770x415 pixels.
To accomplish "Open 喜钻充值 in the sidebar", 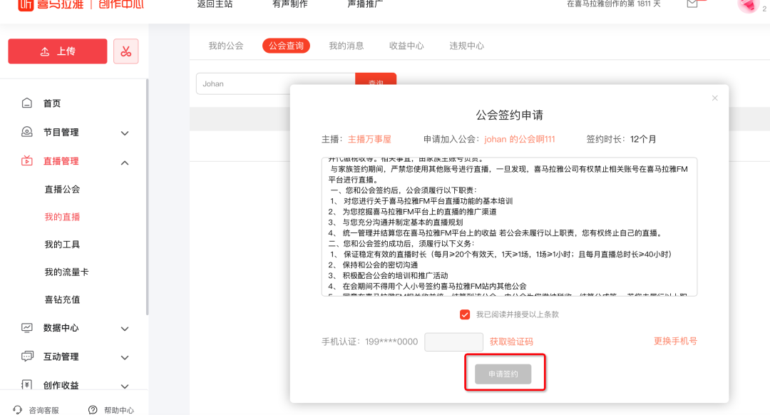I will pyautogui.click(x=62, y=299).
